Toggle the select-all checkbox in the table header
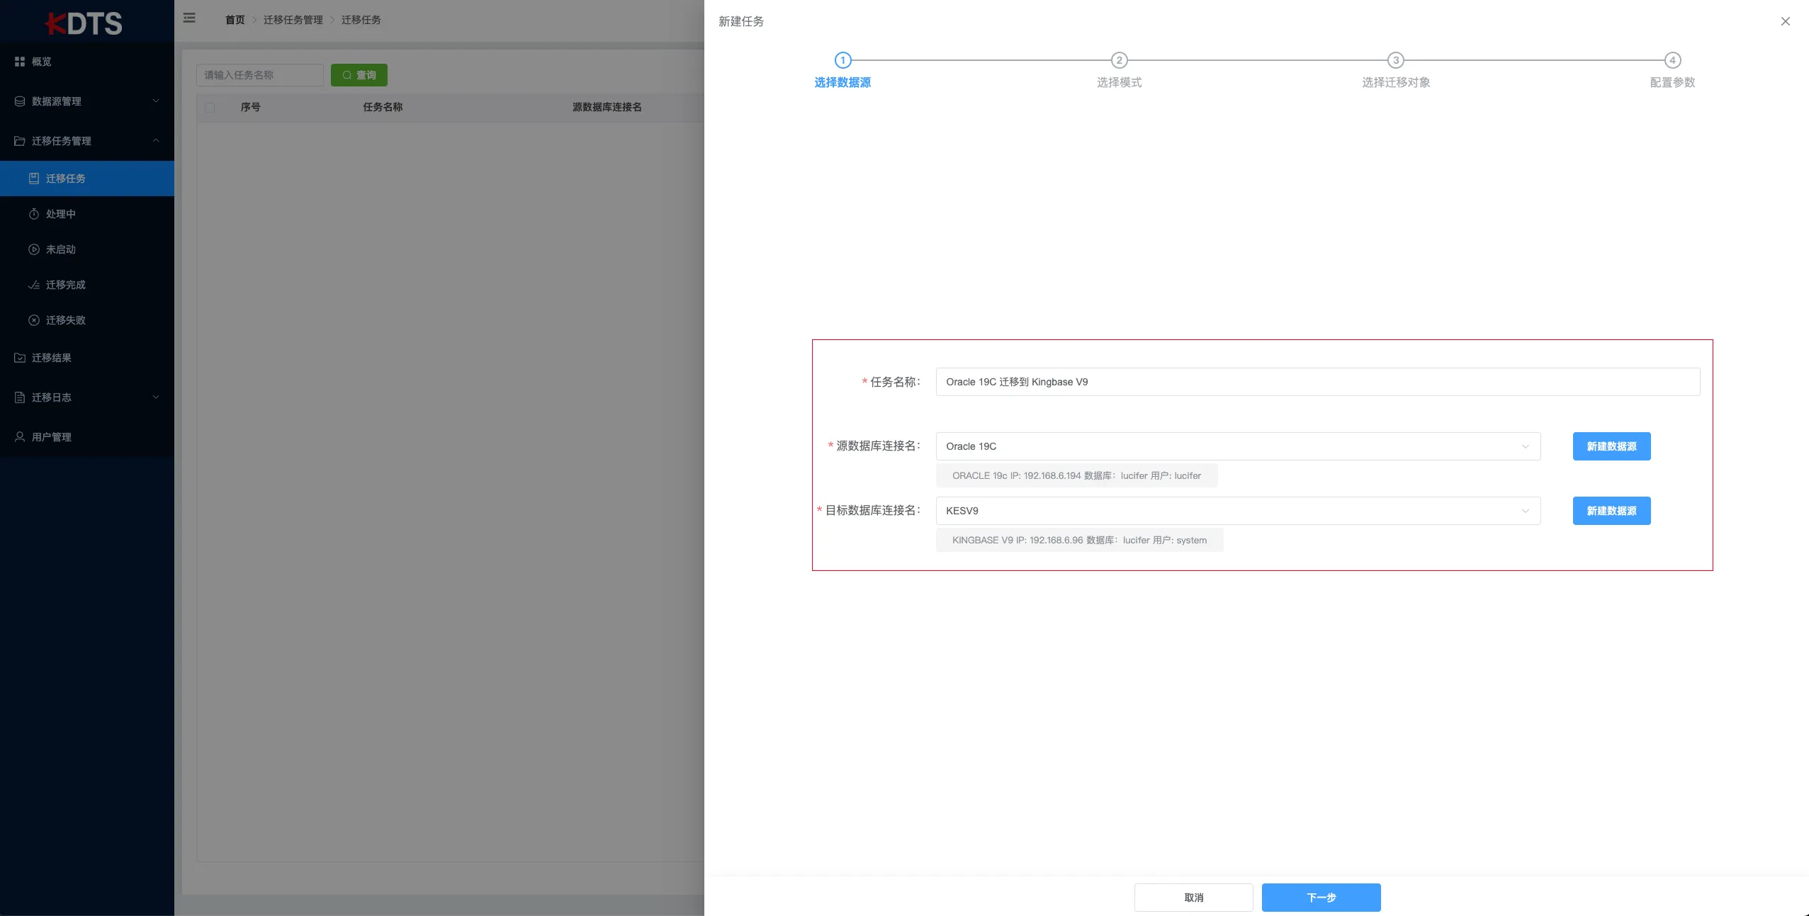 point(210,108)
